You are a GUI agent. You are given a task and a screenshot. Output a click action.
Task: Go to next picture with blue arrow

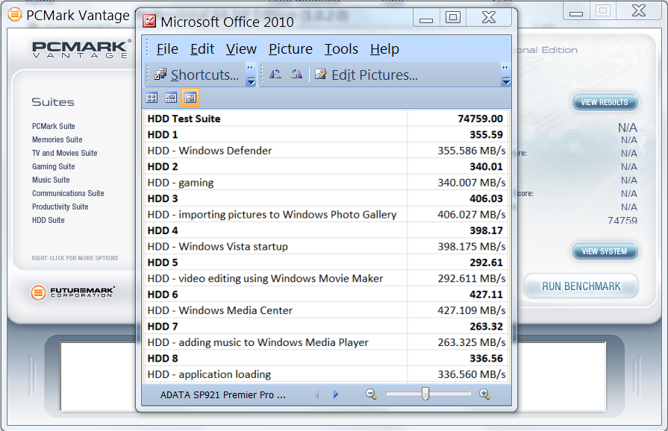tap(336, 394)
